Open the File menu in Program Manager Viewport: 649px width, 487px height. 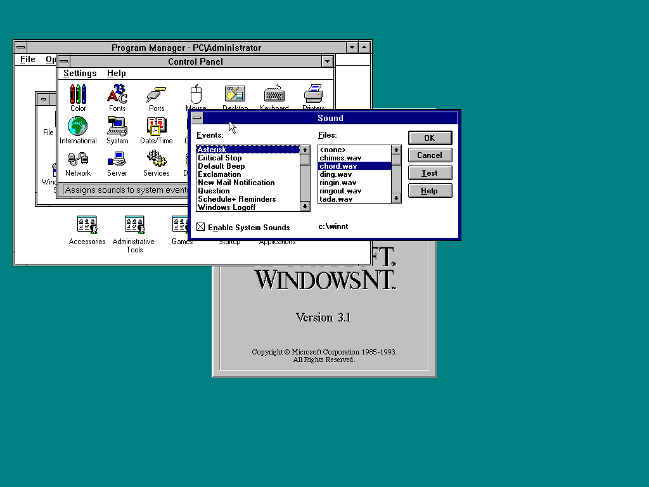[28, 59]
